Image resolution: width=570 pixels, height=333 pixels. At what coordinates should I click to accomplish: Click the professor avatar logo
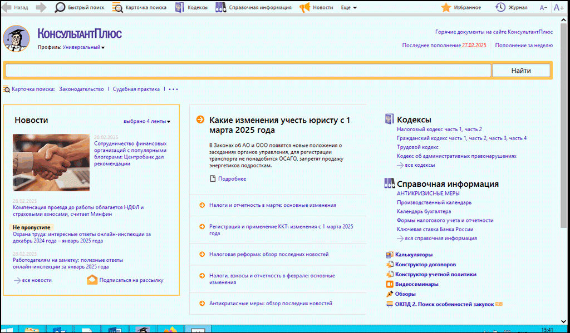coord(16,38)
